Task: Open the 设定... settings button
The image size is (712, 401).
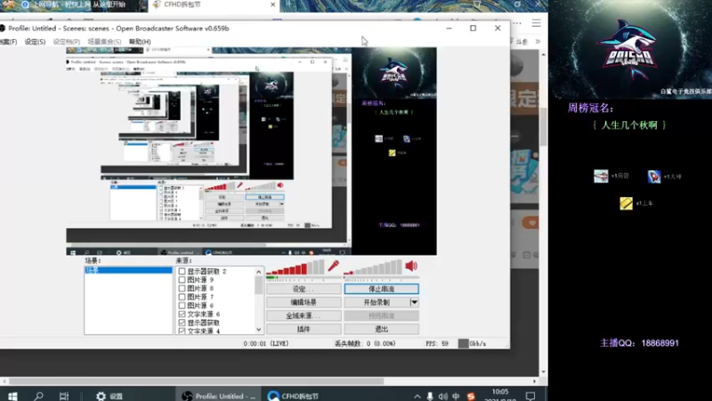Action: pyautogui.click(x=303, y=289)
